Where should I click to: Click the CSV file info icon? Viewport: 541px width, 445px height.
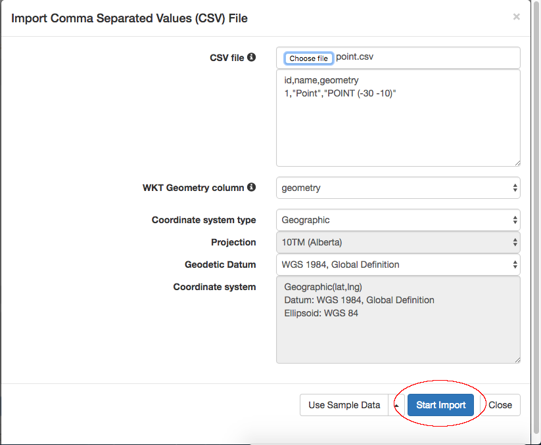click(x=252, y=57)
